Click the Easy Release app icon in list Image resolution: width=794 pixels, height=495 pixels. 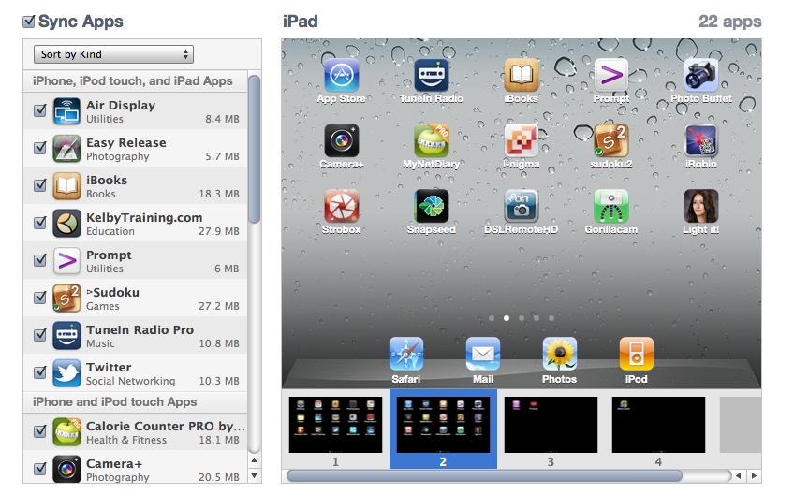66,148
